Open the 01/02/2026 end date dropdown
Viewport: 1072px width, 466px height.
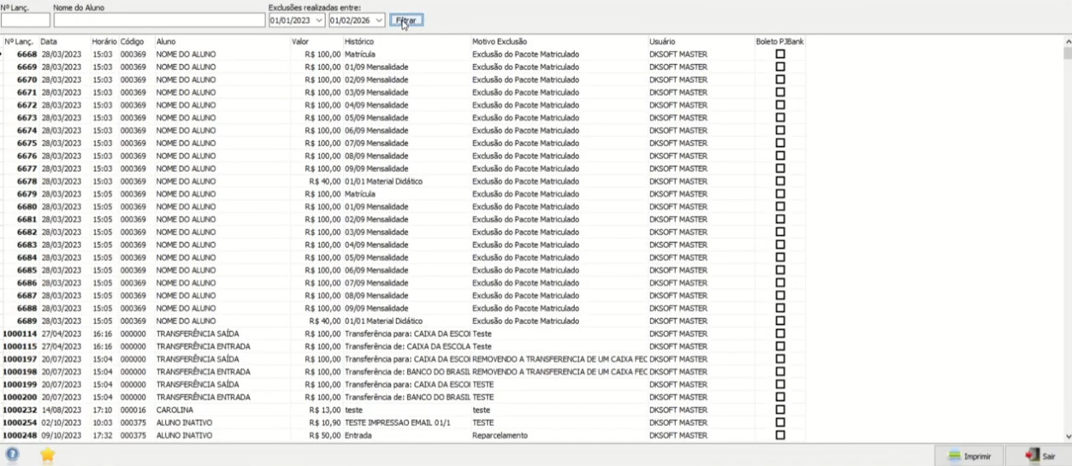379,20
